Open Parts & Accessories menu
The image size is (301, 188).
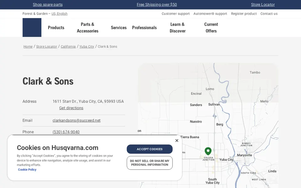(x=87, y=28)
